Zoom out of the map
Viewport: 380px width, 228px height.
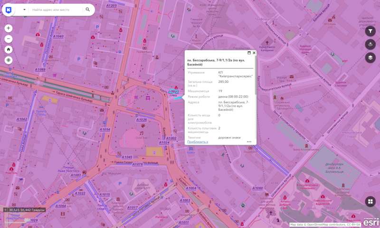click(x=9, y=39)
